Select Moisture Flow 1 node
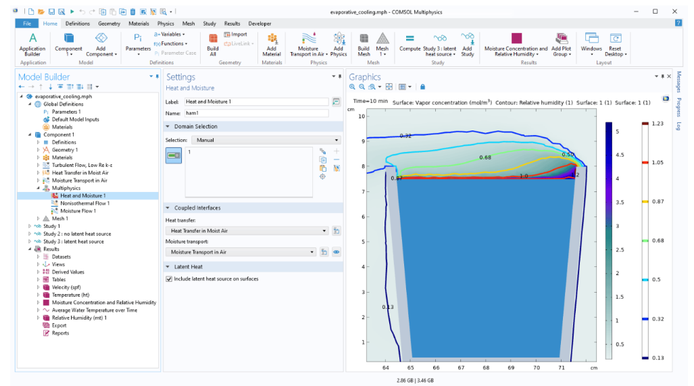 coord(78,211)
